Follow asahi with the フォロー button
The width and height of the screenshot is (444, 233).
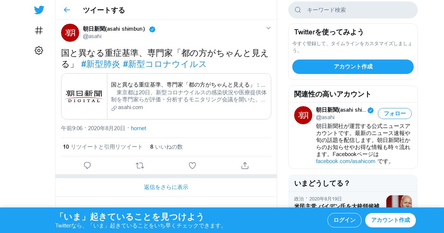click(x=395, y=114)
